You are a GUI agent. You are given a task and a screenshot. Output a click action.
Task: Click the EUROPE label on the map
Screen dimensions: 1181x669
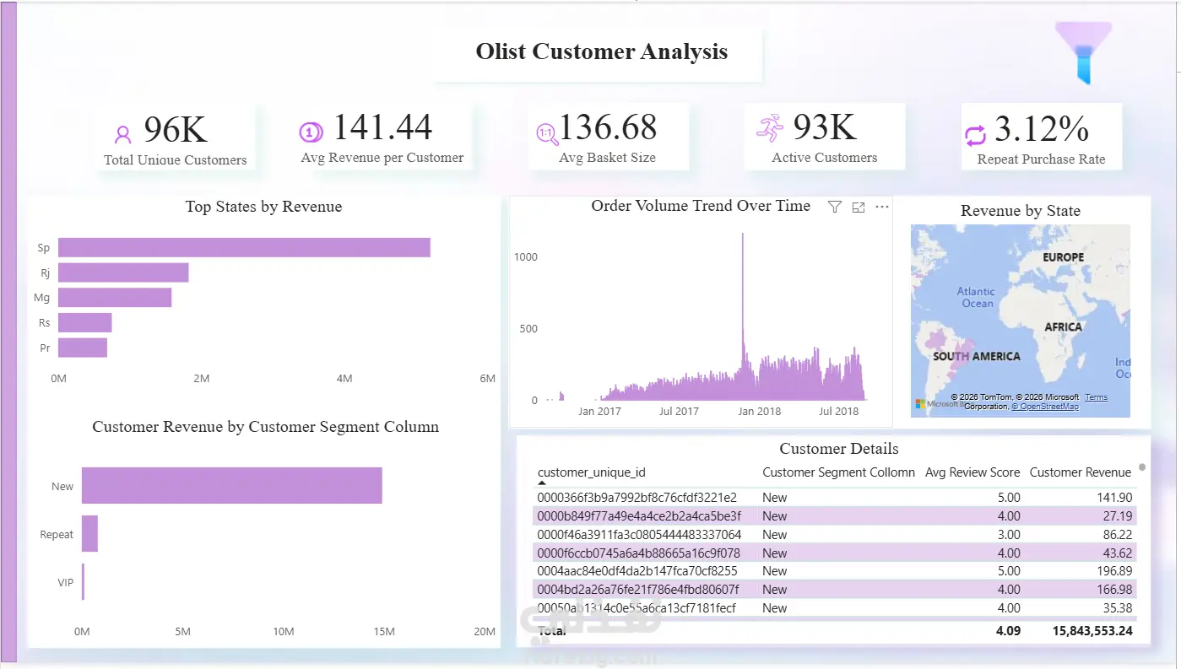[1063, 257]
